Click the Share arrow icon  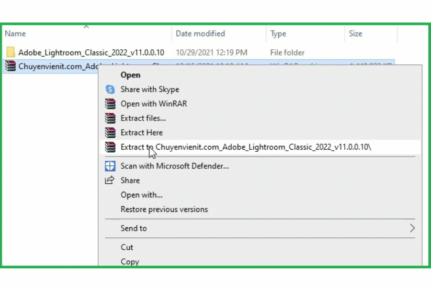(110, 180)
